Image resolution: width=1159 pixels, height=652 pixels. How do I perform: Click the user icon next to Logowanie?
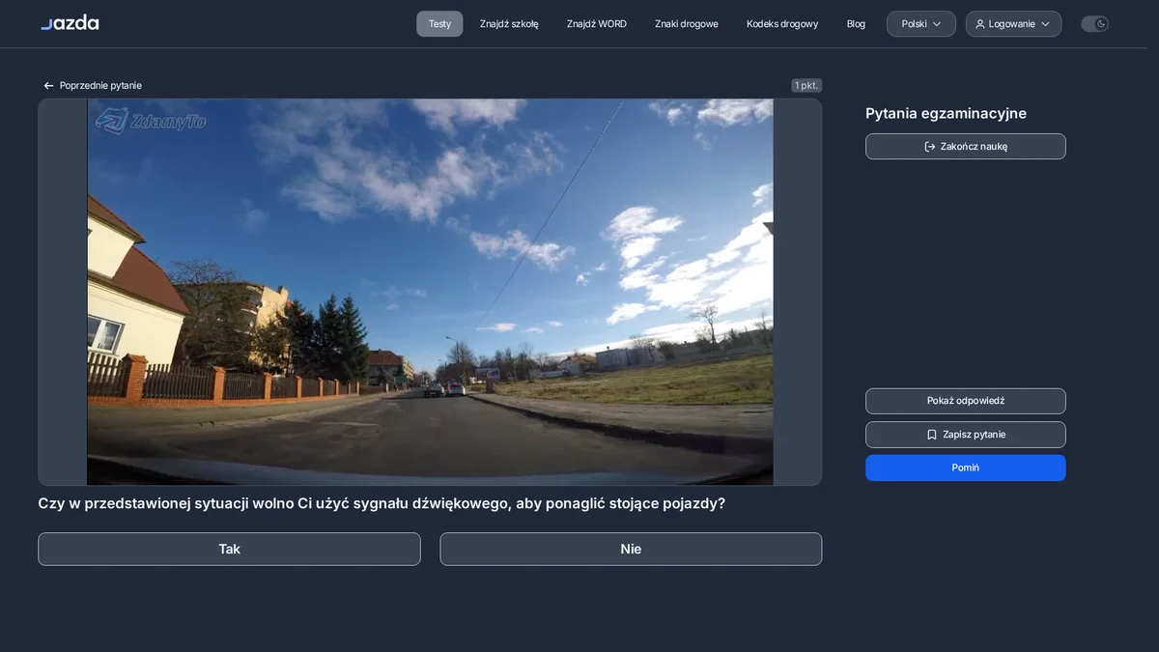click(x=980, y=24)
